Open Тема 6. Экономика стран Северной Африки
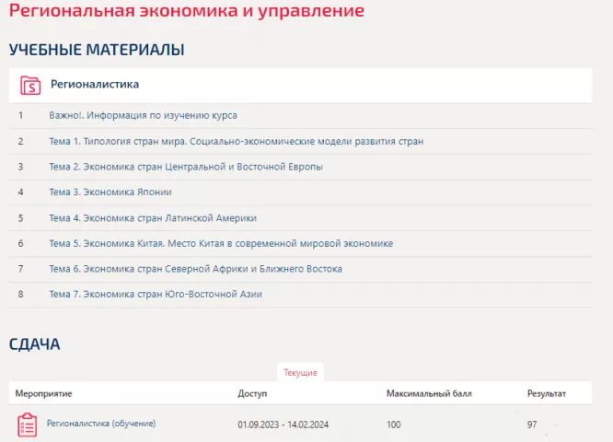 tap(195, 269)
